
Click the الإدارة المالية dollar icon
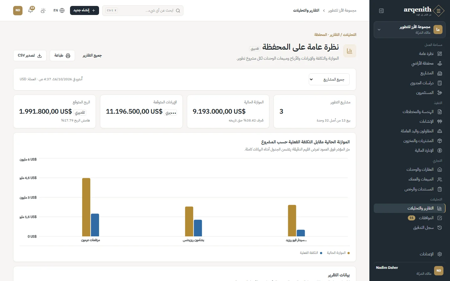pyautogui.click(x=440, y=150)
